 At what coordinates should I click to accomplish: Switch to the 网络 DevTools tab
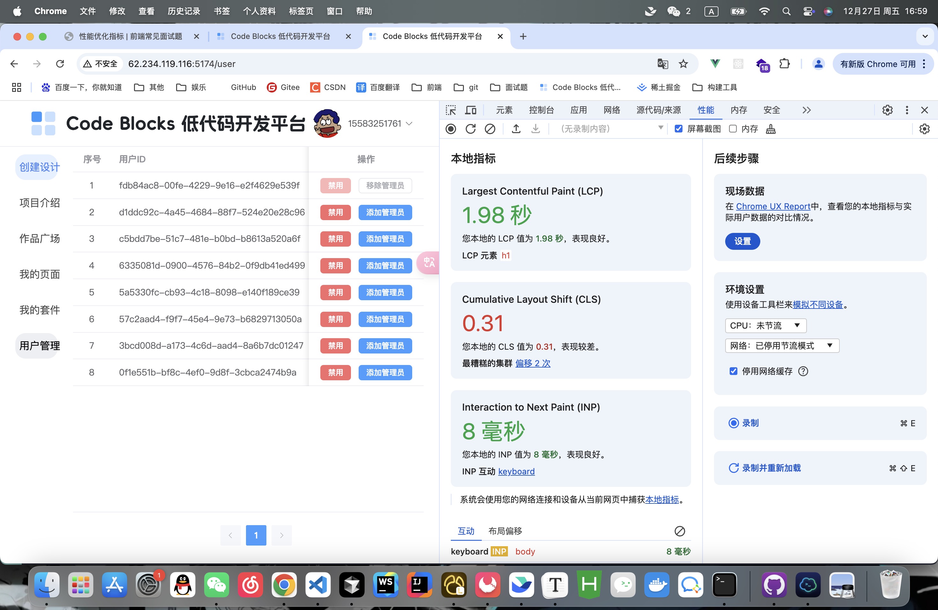[612, 110]
